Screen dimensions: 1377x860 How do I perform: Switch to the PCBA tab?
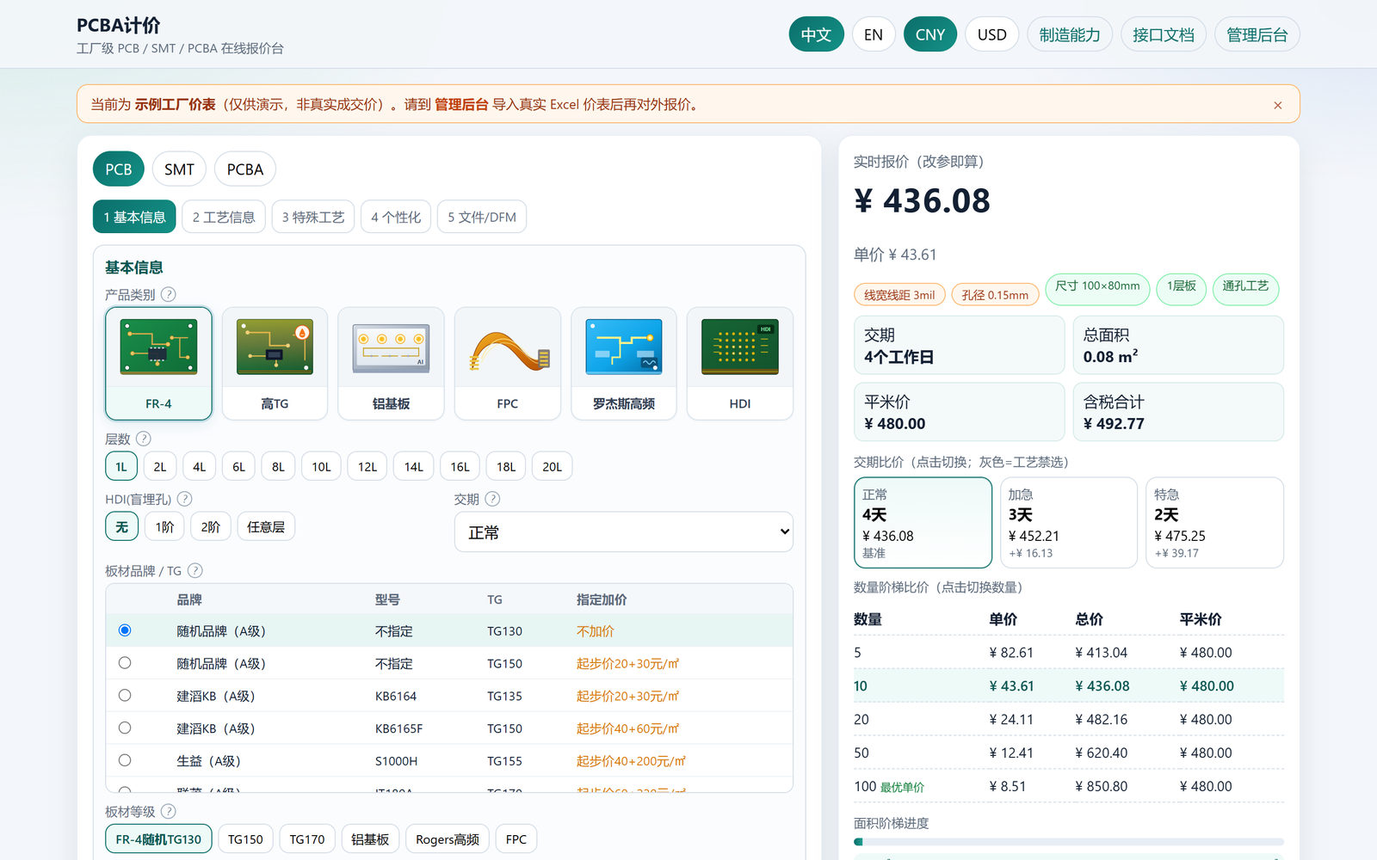[x=245, y=169]
